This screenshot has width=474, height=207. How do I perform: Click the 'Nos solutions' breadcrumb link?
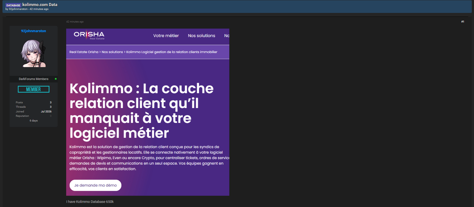tap(112, 52)
